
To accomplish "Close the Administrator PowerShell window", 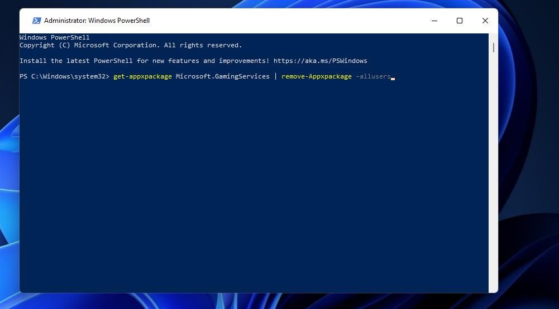I will pyautogui.click(x=485, y=21).
